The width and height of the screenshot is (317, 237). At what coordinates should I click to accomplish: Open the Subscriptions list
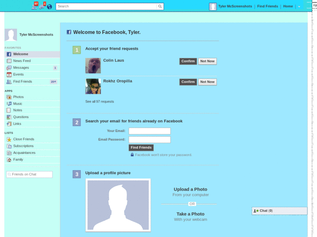pyautogui.click(x=32, y=146)
